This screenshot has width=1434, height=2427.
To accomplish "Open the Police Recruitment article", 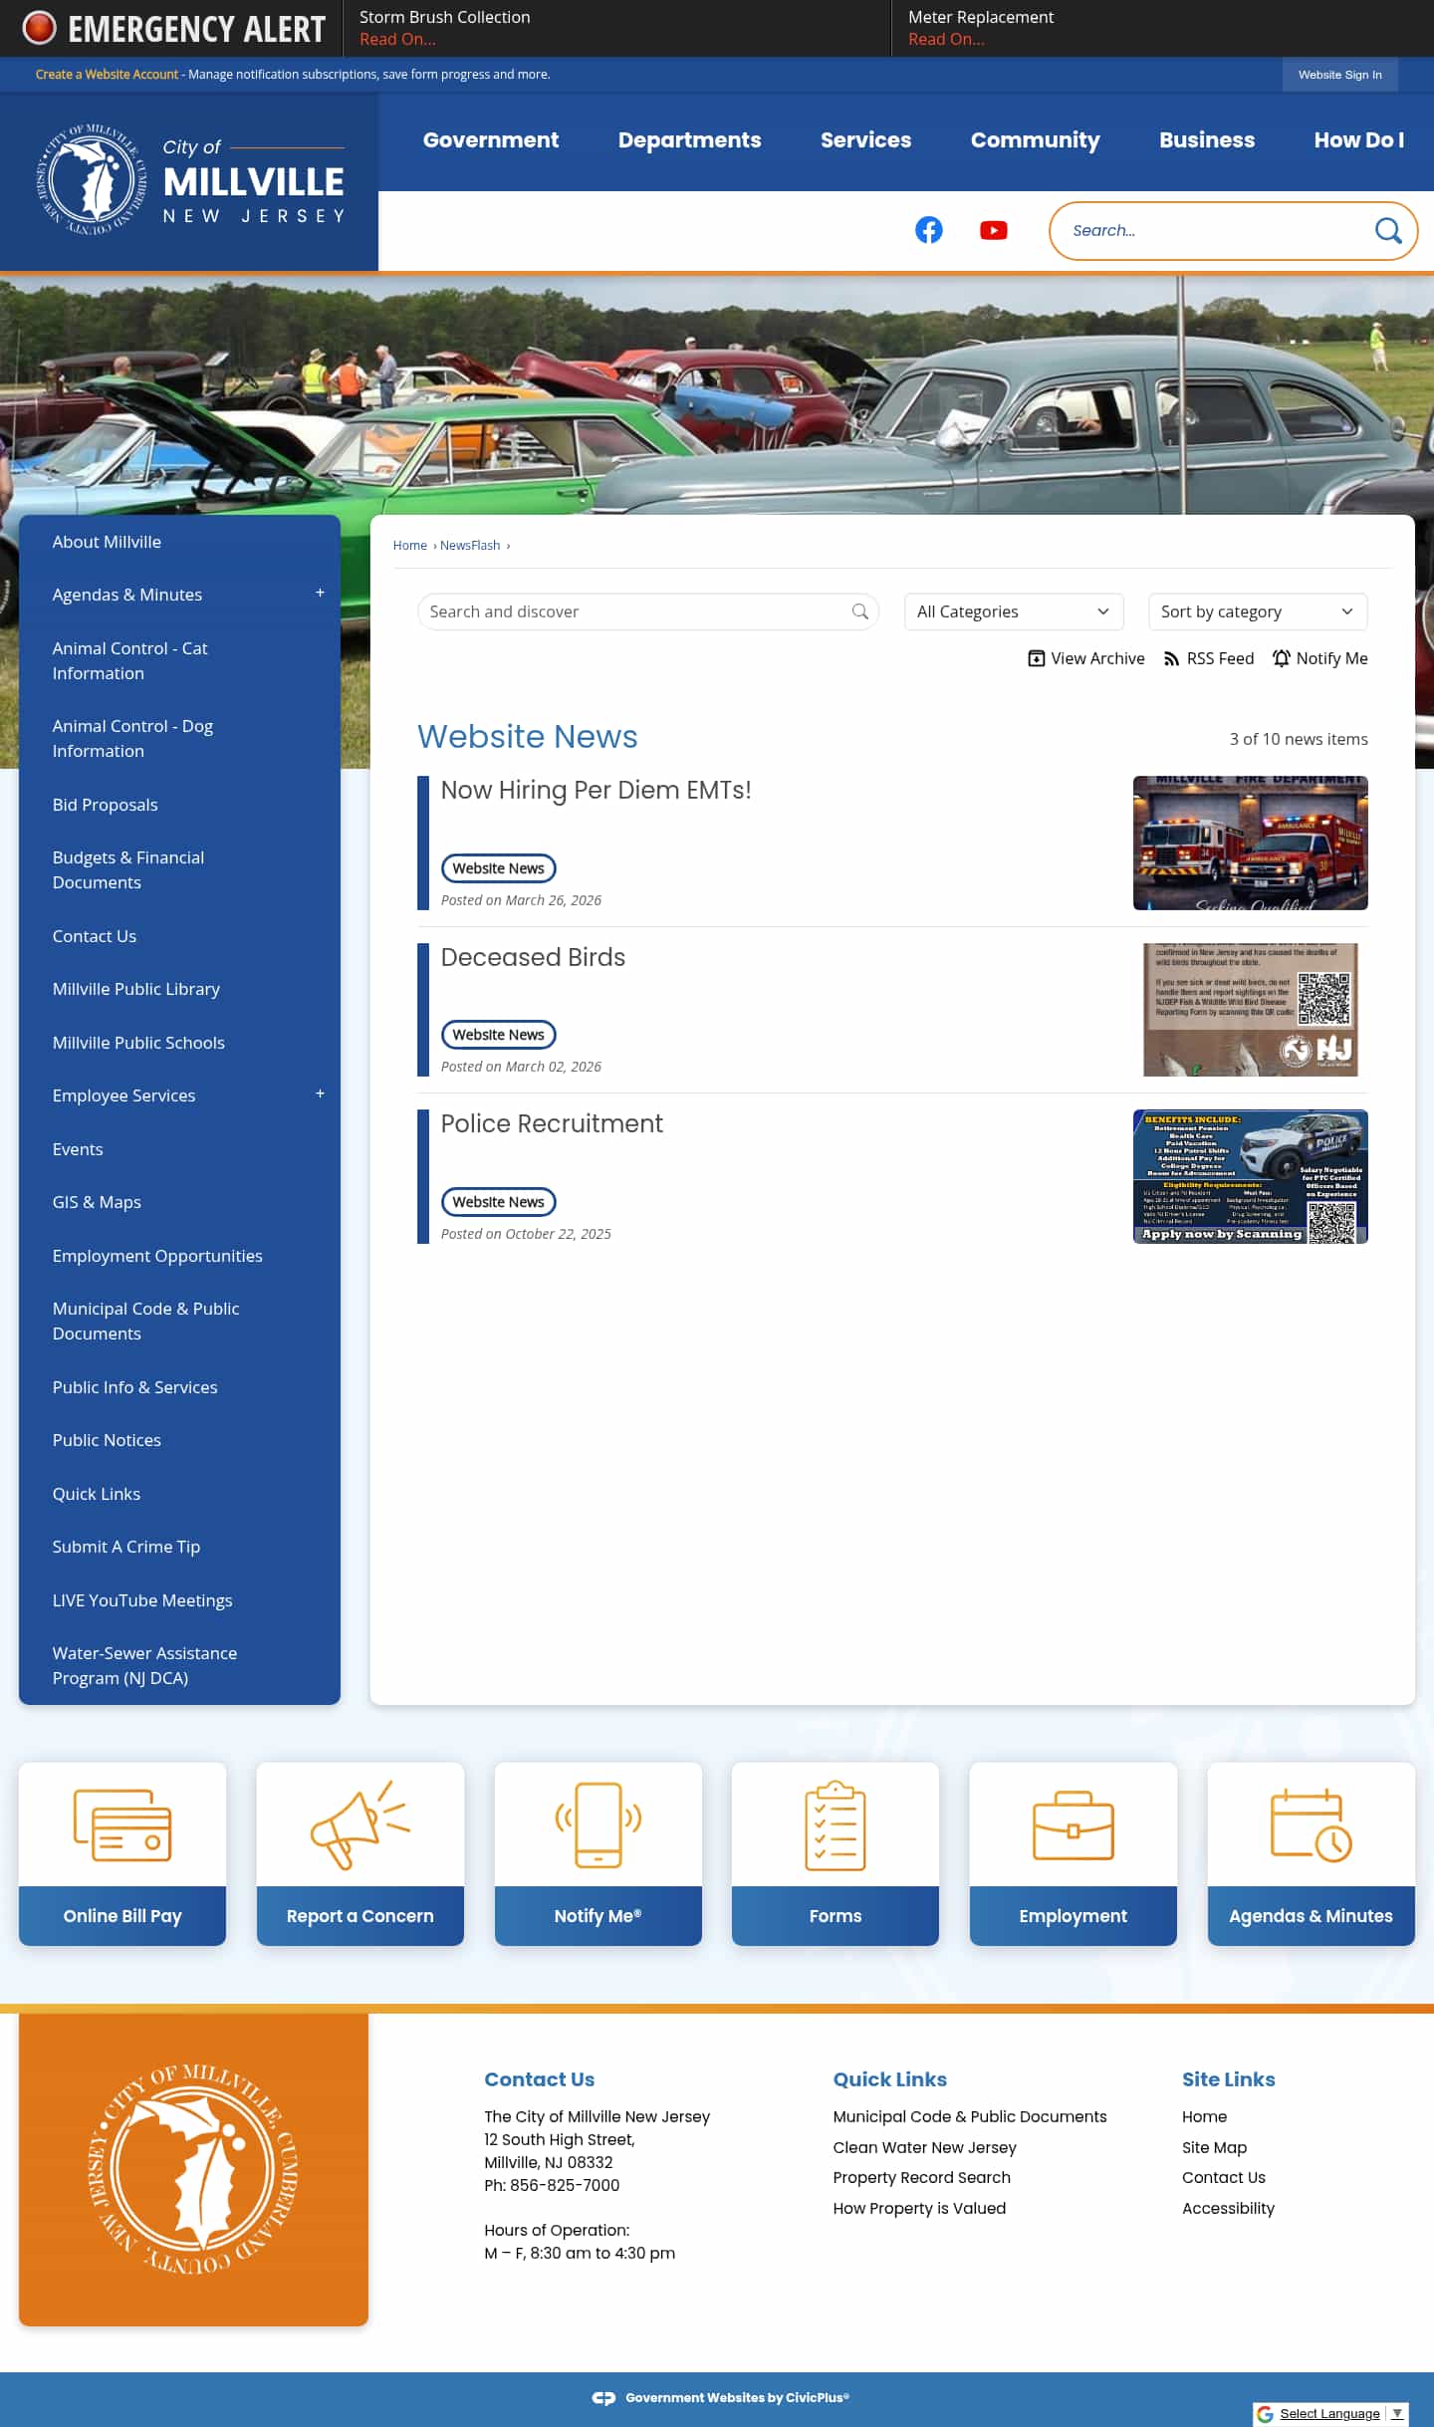I will tap(552, 1123).
